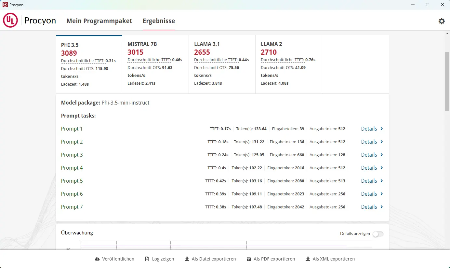
Task: Switch to Mein Programmpaket tab
Action: tap(99, 21)
